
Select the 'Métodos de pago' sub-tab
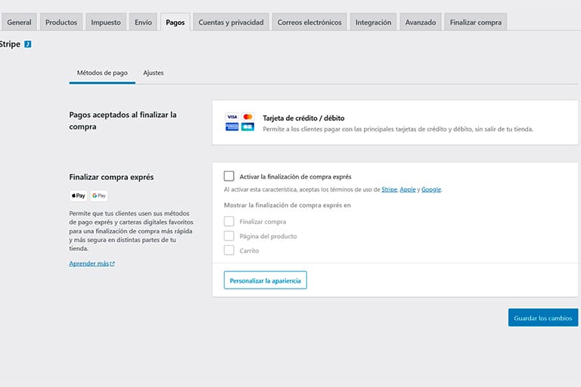coord(102,73)
